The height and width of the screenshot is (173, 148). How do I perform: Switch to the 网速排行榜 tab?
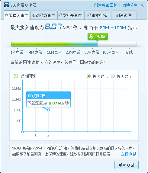pyautogui.click(x=97, y=15)
